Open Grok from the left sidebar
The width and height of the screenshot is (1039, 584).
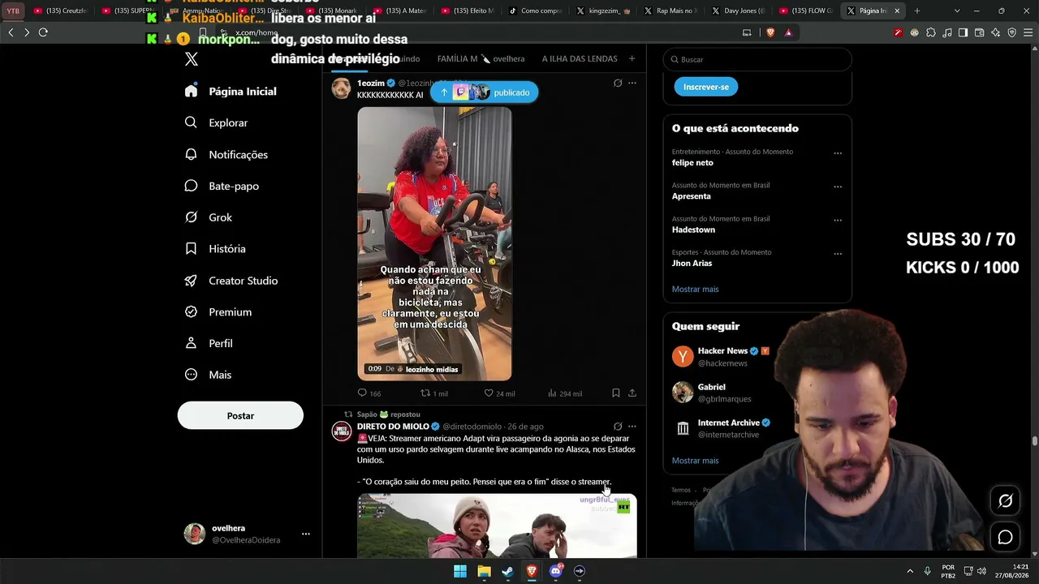click(x=208, y=217)
